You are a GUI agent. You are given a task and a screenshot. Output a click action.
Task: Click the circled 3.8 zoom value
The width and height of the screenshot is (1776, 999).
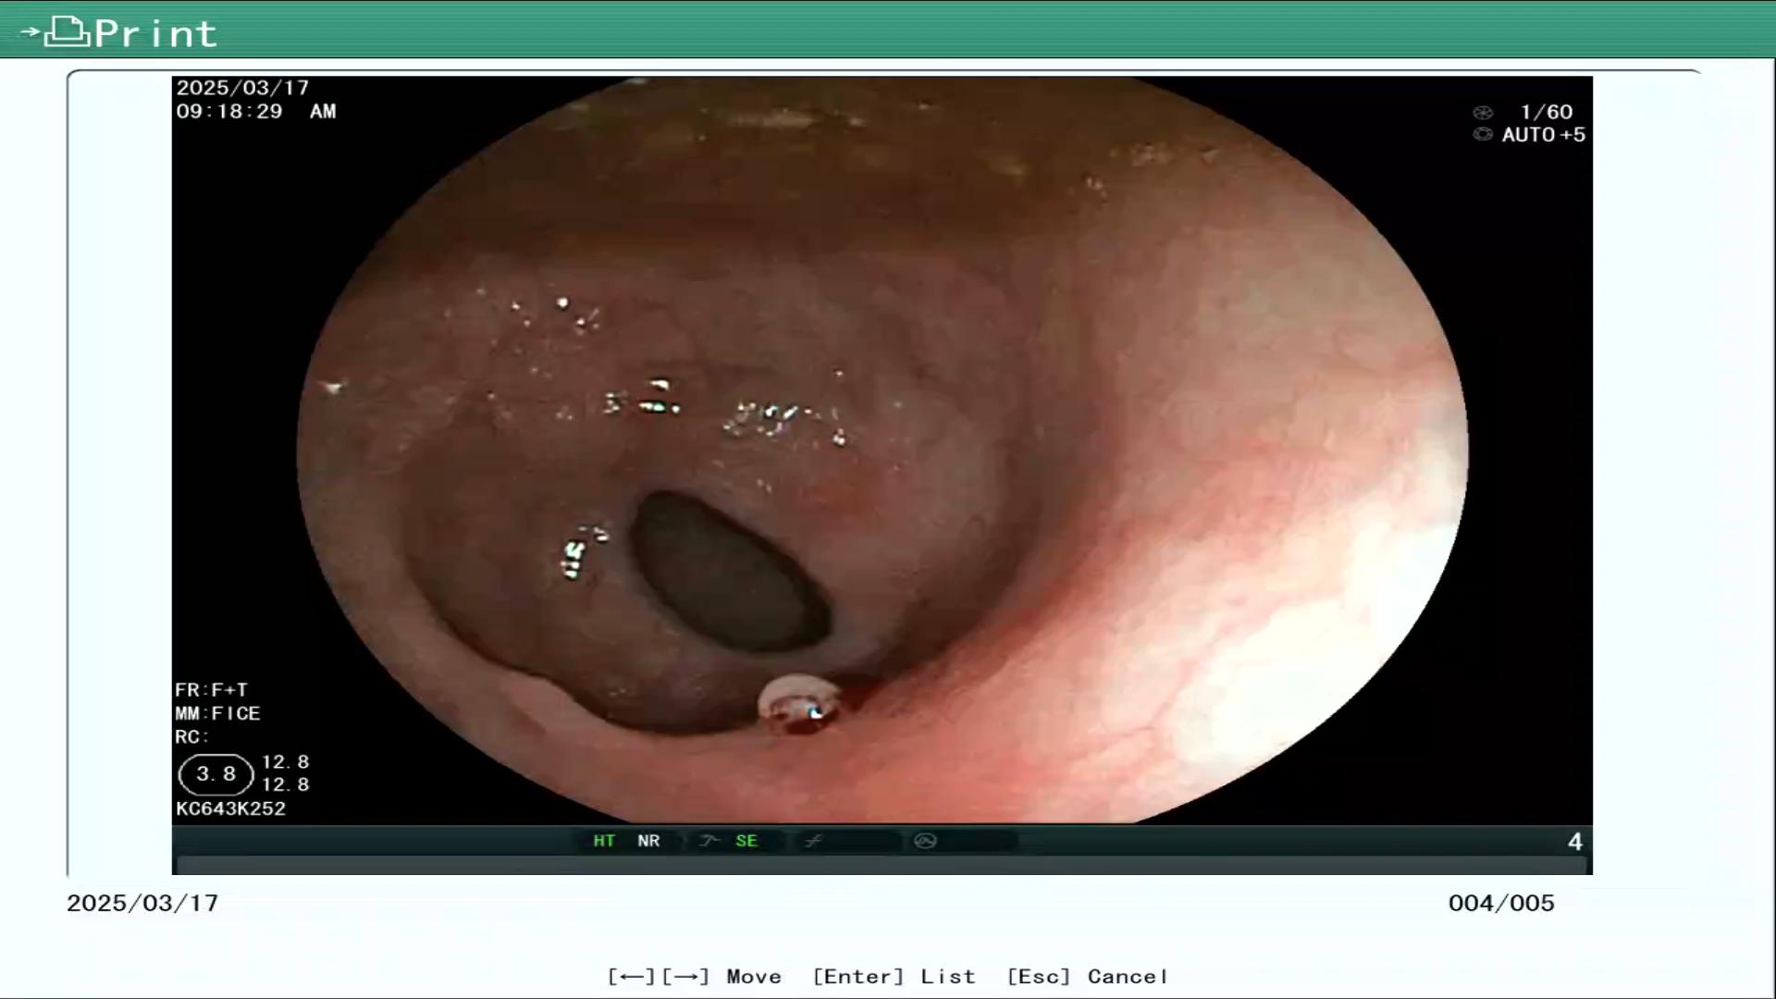[x=216, y=774]
